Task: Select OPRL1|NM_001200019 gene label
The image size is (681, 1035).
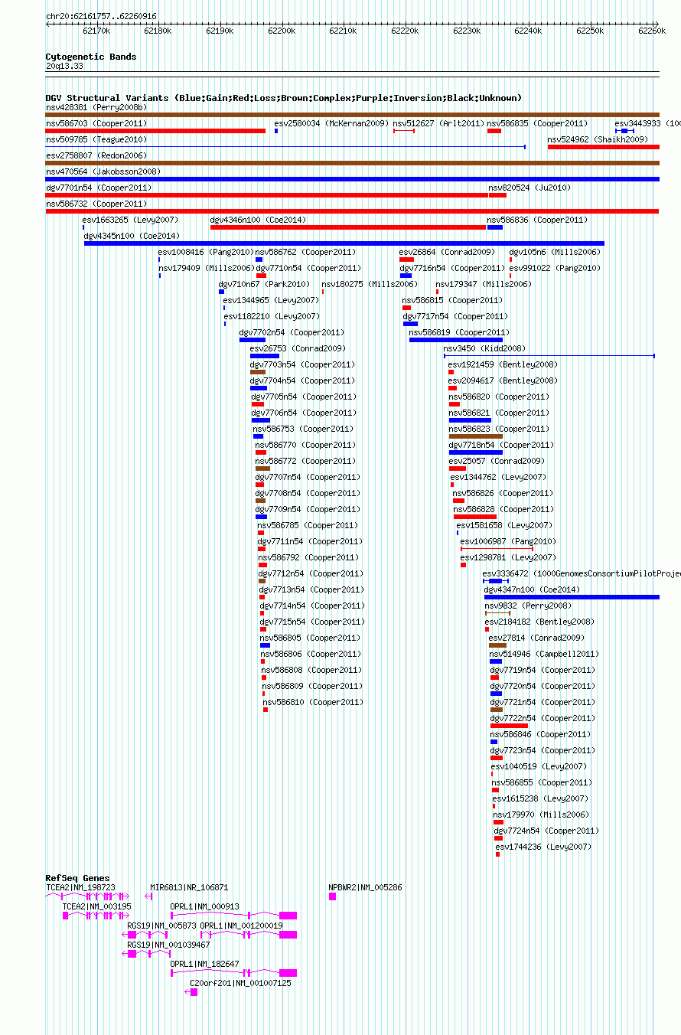Action: (x=241, y=926)
